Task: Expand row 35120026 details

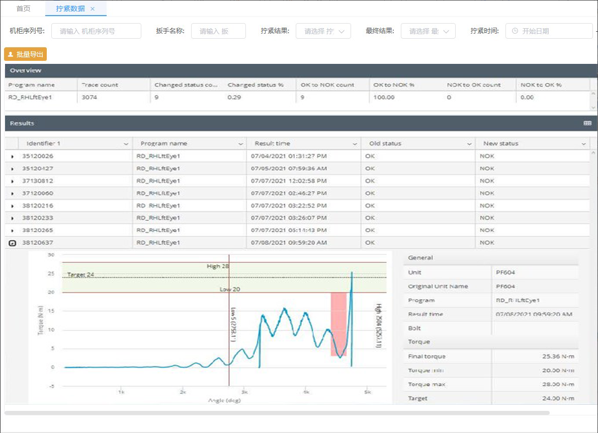Action: [x=12, y=156]
